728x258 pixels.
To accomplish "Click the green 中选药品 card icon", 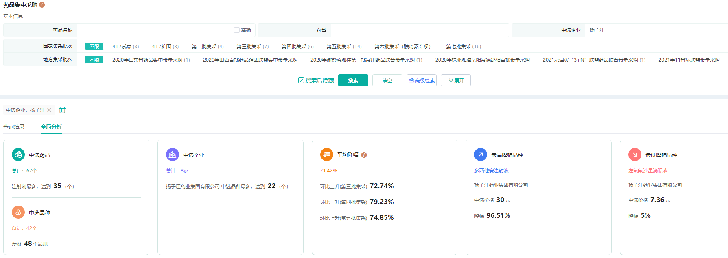I will tap(18, 155).
